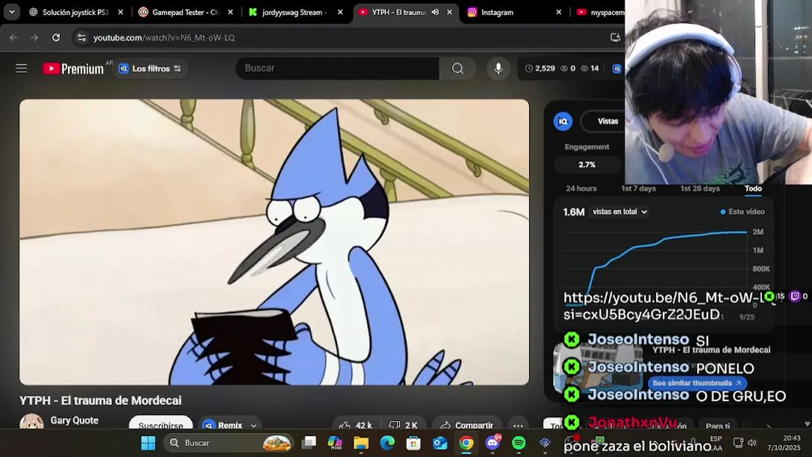
Task: Open File Explorer from taskbar
Action: tap(361, 443)
